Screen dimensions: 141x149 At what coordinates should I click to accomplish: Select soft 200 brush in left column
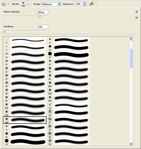point(25,113)
